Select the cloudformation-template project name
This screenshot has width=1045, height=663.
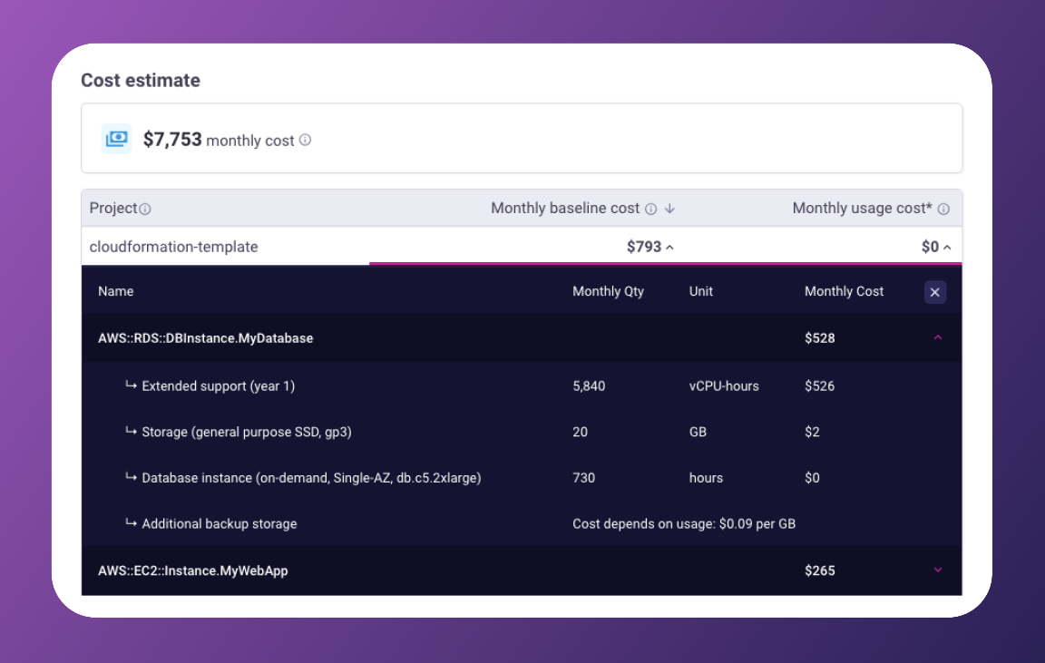click(x=173, y=247)
